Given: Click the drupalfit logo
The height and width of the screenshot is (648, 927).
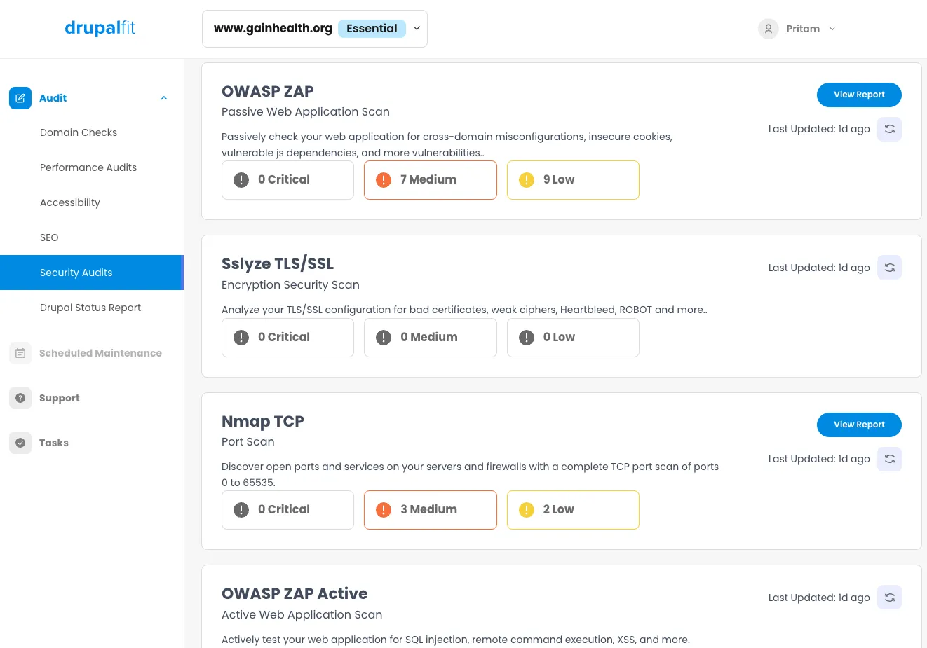Looking at the screenshot, I should click(100, 28).
